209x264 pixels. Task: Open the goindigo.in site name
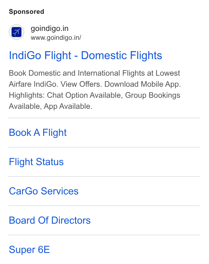(50, 28)
